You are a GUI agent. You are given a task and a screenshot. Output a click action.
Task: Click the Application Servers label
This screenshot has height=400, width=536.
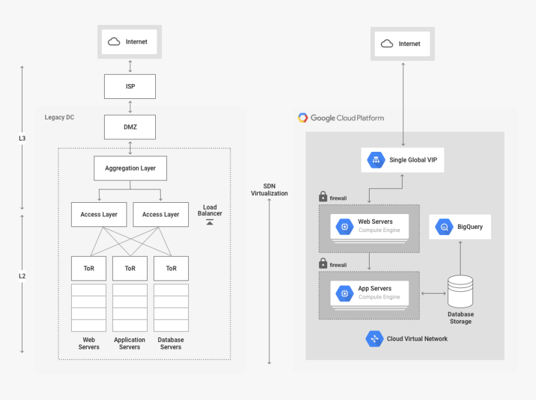tap(130, 343)
